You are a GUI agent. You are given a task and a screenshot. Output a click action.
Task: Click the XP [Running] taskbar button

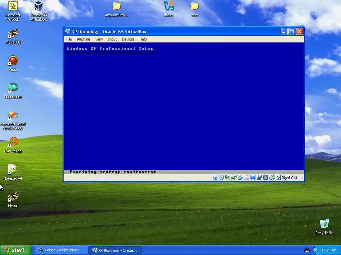pos(115,250)
